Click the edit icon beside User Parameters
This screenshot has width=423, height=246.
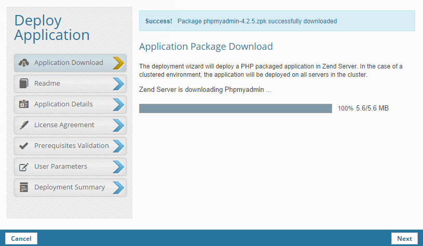(23, 167)
